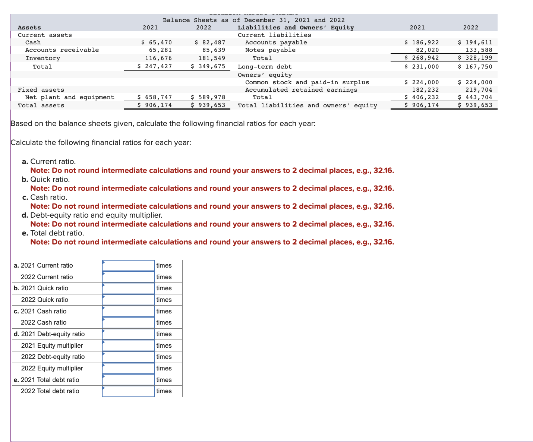Click current assets total "$ 247,427"
This screenshot has width=533, height=442.
155,67
